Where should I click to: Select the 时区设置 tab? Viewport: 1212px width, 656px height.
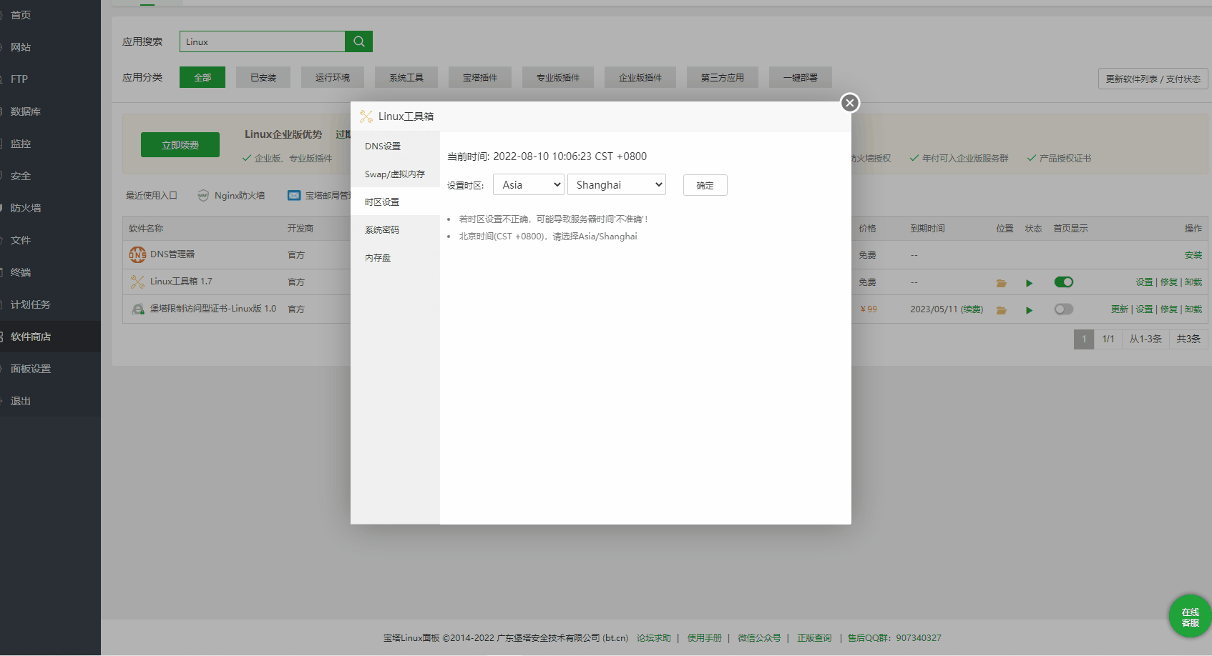(395, 202)
